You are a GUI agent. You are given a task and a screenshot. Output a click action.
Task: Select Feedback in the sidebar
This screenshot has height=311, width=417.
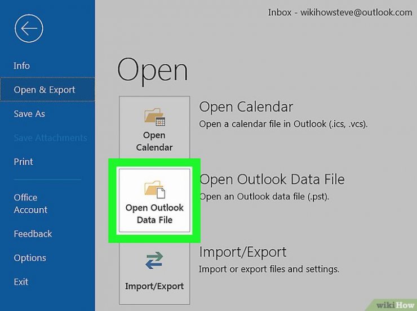click(x=33, y=234)
